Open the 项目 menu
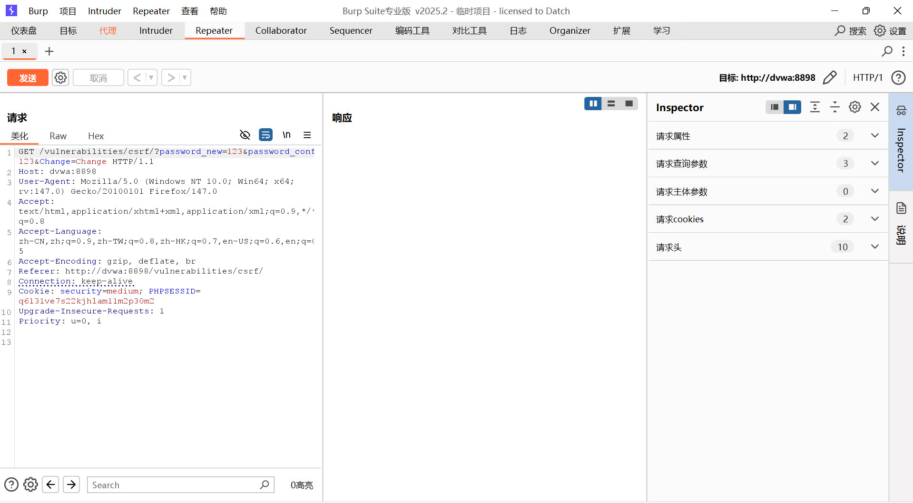 pos(68,11)
